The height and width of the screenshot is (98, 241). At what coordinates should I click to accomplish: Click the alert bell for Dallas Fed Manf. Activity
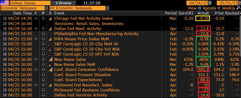[x=43, y=29]
